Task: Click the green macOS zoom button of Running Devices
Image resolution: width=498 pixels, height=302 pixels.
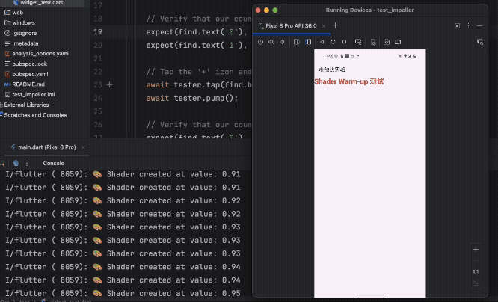Action: pyautogui.click(x=275, y=10)
